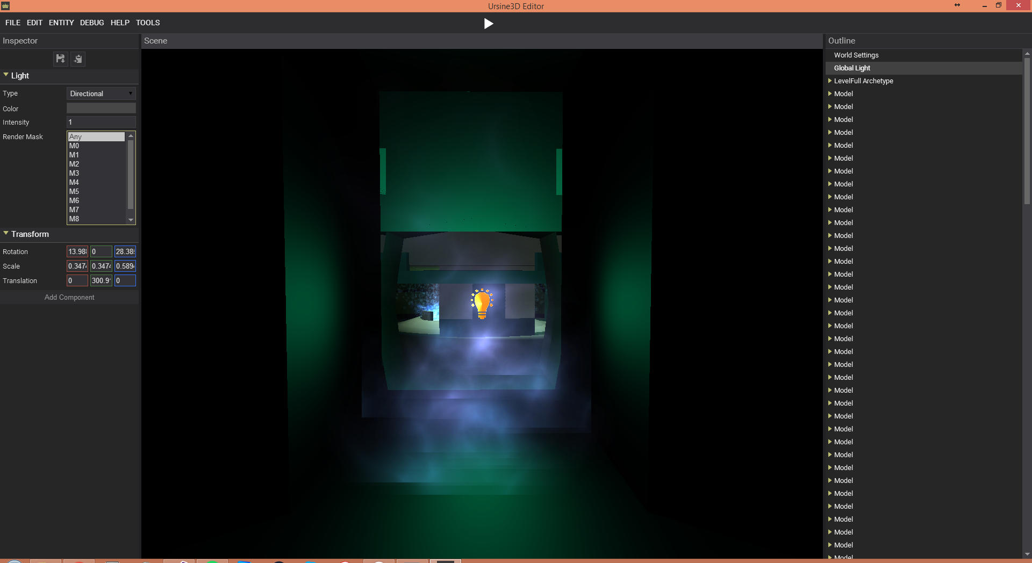1032x563 pixels.
Task: Click the save archetype icon in Inspector
Action: [60, 59]
